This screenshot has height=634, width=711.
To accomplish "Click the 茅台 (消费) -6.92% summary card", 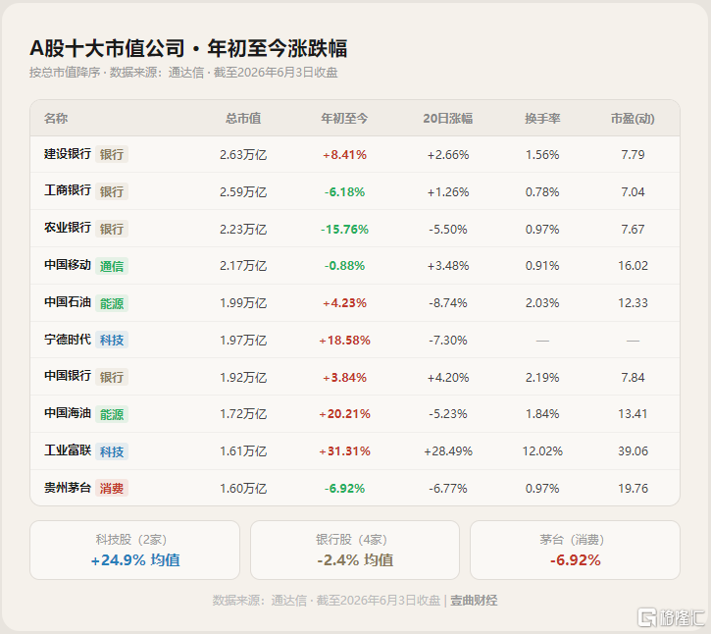I will [x=575, y=550].
